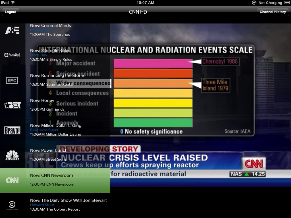Tap the Wi-Fi status icon
Screen dimensions: 291x218
13,3
